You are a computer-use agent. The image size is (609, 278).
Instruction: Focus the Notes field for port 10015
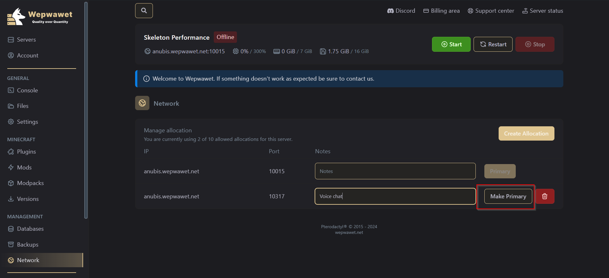coord(395,171)
